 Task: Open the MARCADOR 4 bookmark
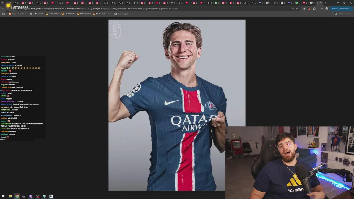(x=102, y=14)
